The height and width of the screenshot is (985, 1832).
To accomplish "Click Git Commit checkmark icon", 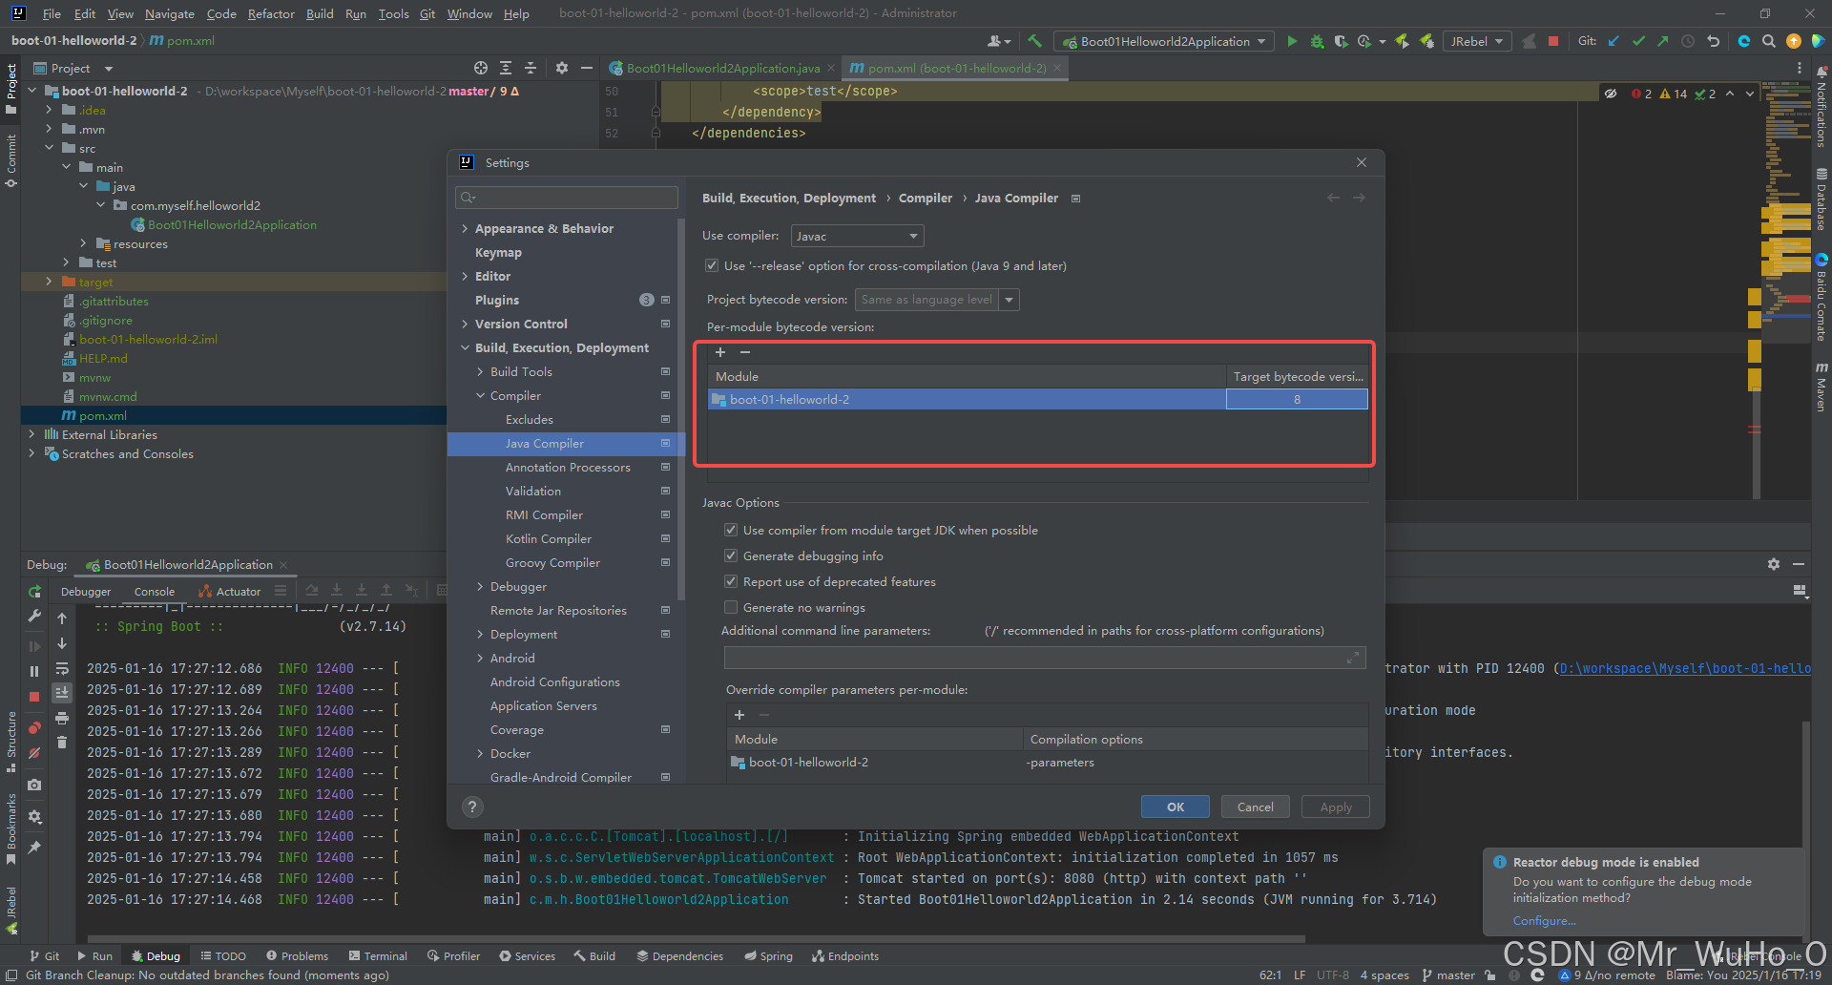I will coord(1638,41).
